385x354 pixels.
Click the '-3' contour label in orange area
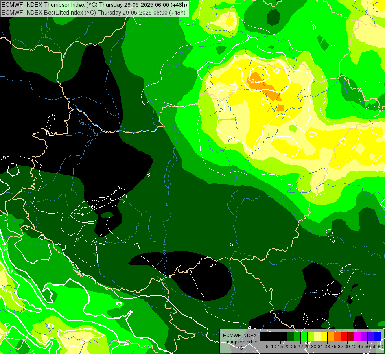click(251, 81)
